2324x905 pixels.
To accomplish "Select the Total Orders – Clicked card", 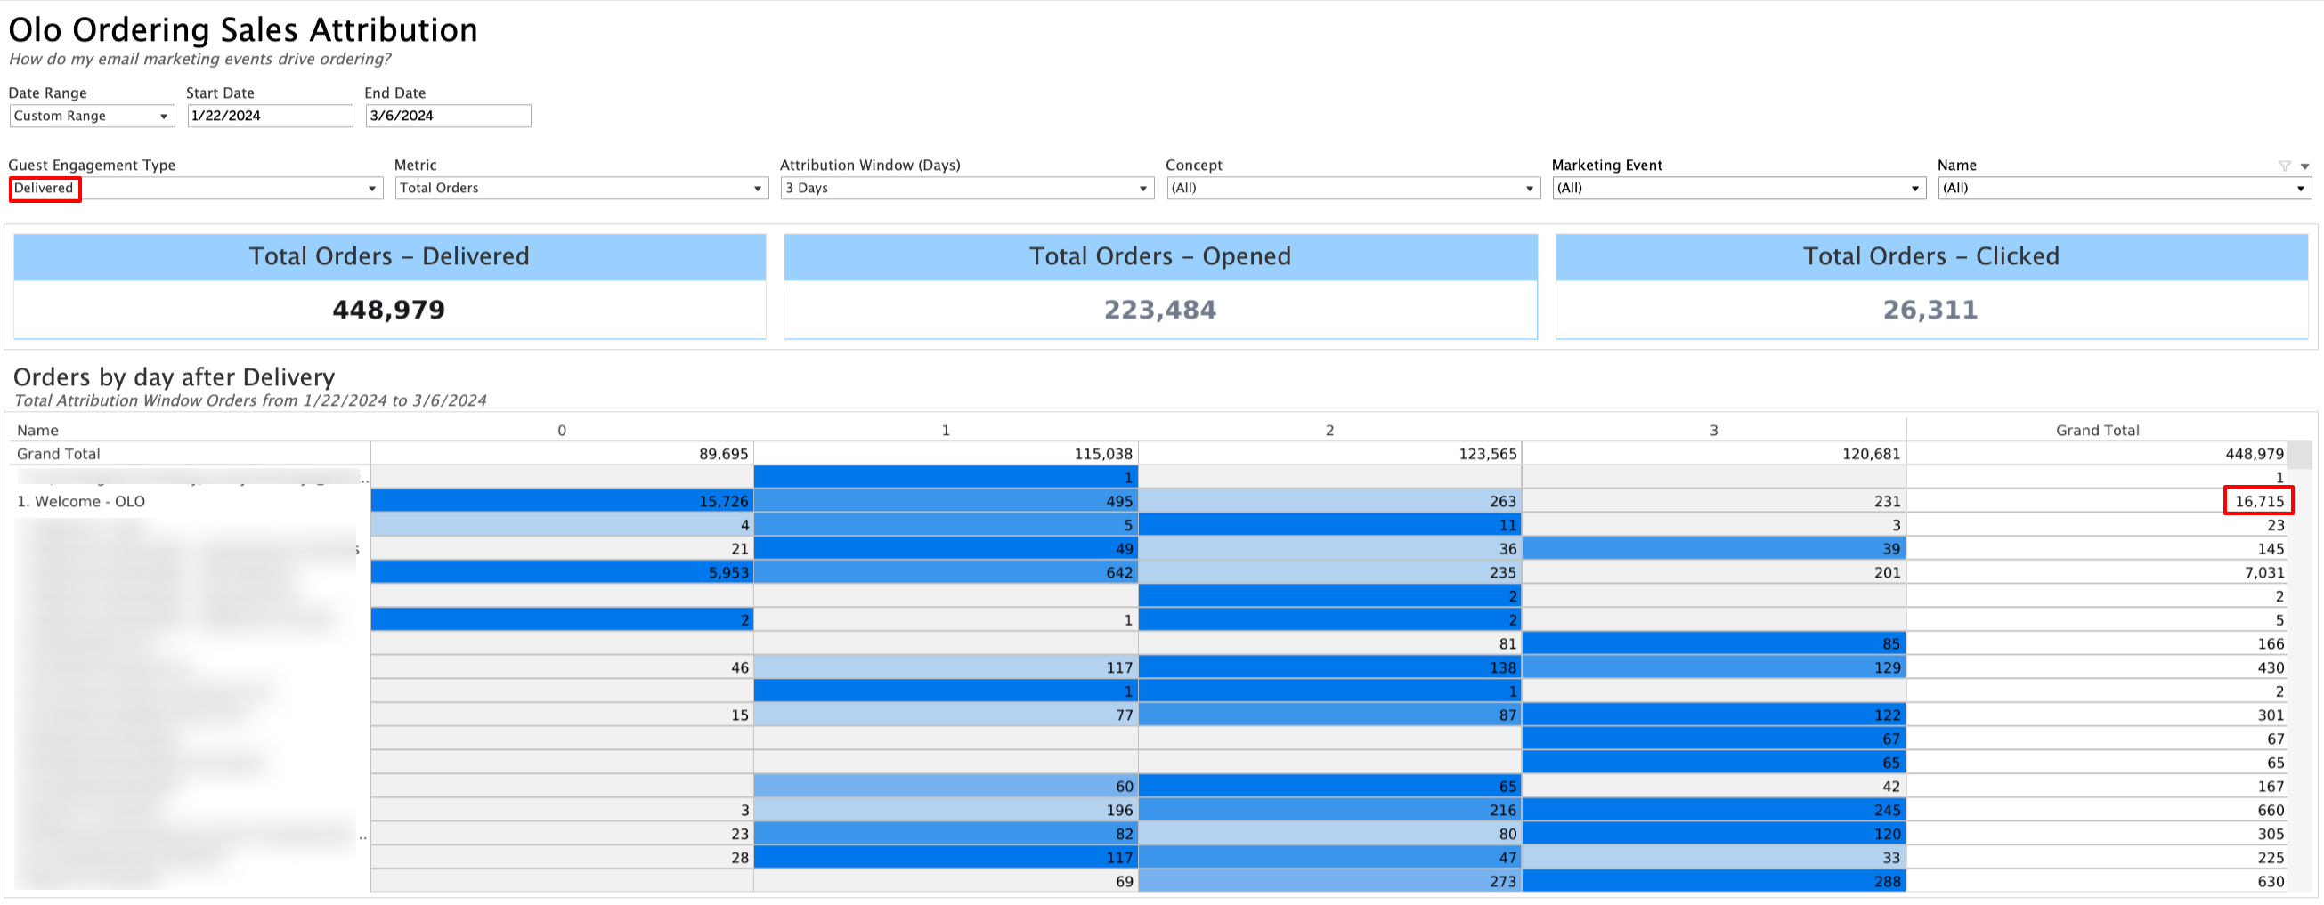I will 1931,287.
